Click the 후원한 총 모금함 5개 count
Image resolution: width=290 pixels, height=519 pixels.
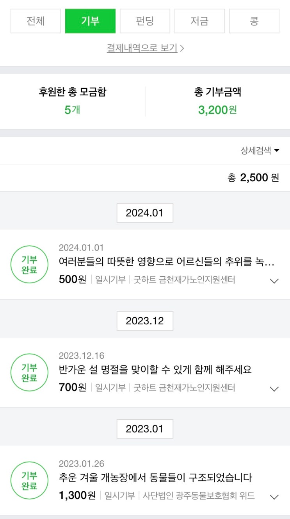coord(72,109)
